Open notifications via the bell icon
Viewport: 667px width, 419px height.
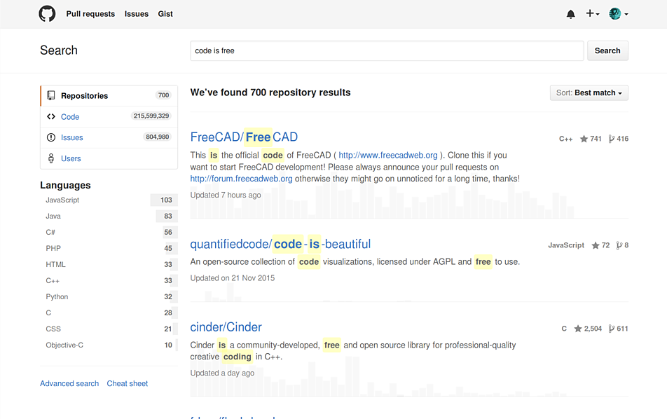click(570, 13)
